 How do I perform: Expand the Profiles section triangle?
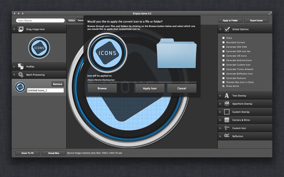click(14, 67)
